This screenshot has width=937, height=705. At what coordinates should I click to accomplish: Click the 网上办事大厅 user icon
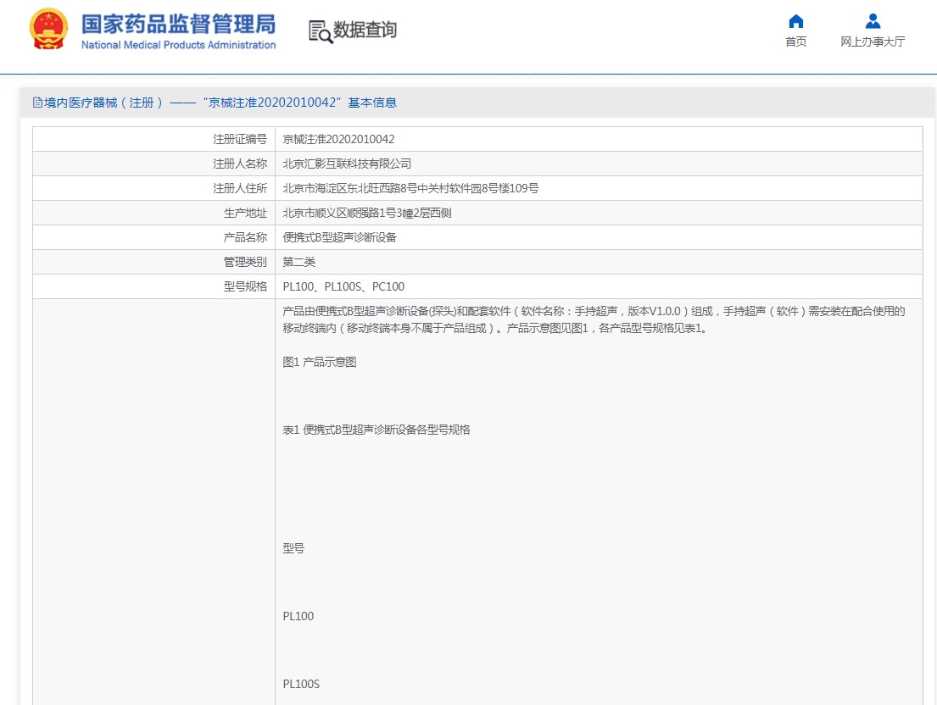tap(873, 21)
